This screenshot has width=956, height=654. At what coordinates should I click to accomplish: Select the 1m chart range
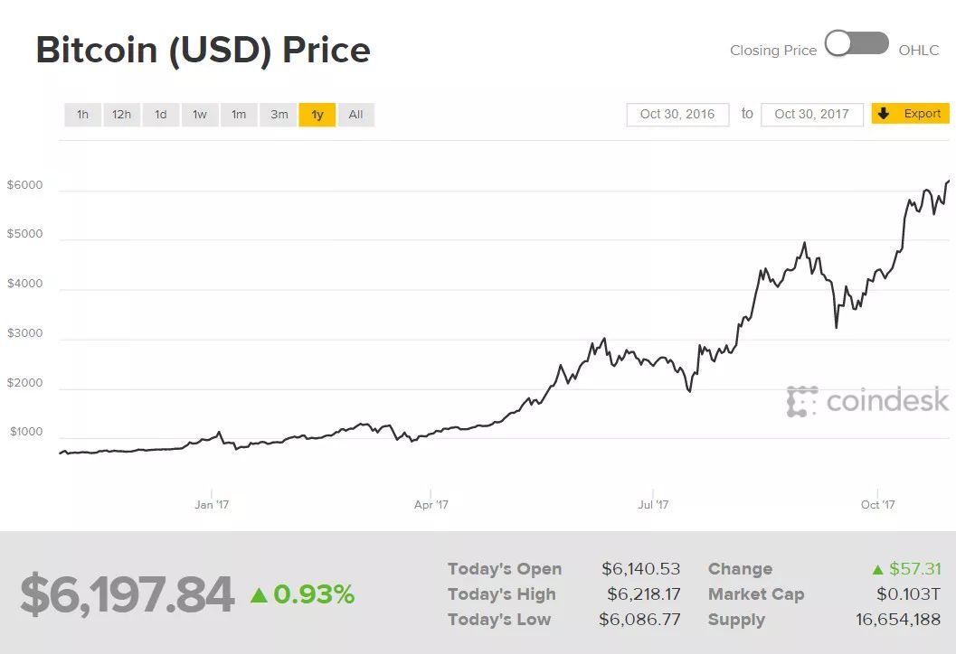click(239, 115)
